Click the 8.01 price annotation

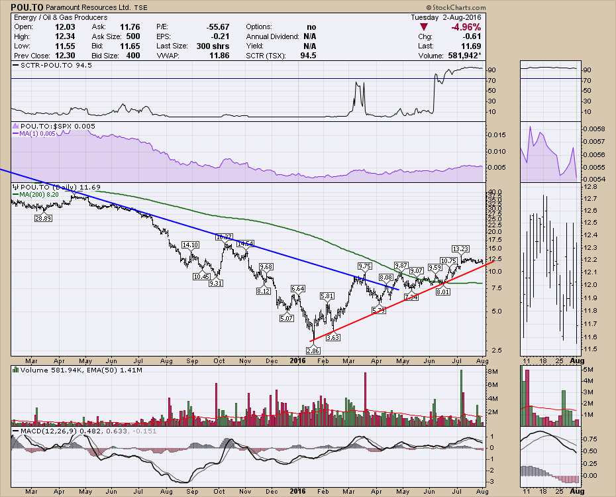(442, 292)
